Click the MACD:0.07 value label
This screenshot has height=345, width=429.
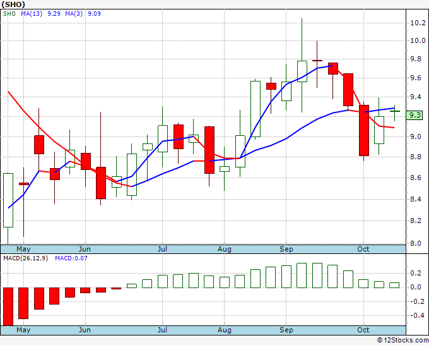pos(71,258)
